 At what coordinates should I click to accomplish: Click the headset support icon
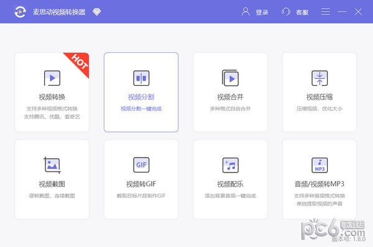click(286, 12)
